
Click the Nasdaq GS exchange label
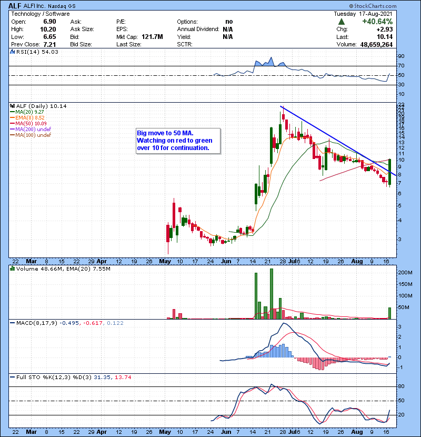pyautogui.click(x=62, y=6)
